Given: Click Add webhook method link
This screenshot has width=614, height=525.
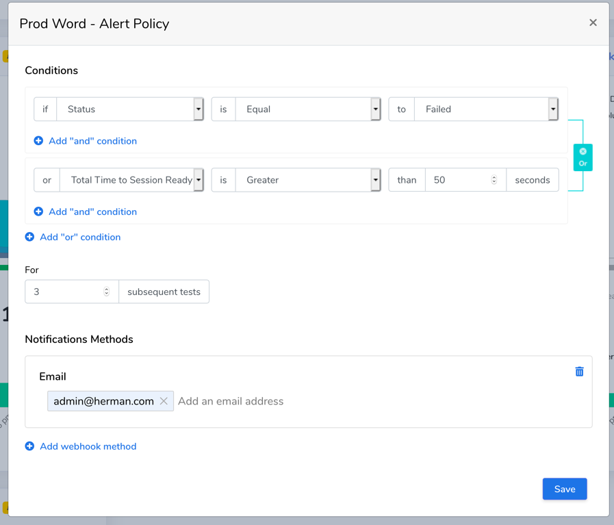Looking at the screenshot, I should 81,446.
